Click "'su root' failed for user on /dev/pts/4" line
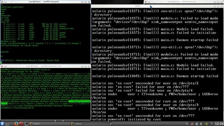224x126 pixels. click(x=142, y=90)
